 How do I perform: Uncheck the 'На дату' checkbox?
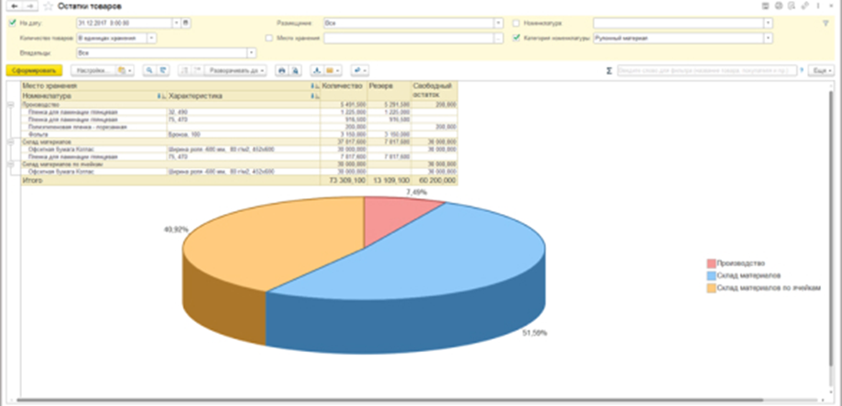(x=11, y=22)
